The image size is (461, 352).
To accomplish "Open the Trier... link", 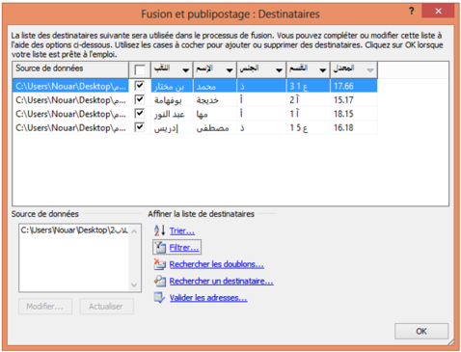I will tap(182, 230).
